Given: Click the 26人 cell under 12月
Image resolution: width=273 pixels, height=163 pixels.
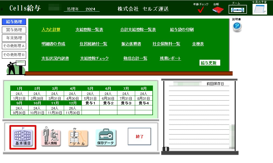Looking at the screenshot, I should [73, 108].
